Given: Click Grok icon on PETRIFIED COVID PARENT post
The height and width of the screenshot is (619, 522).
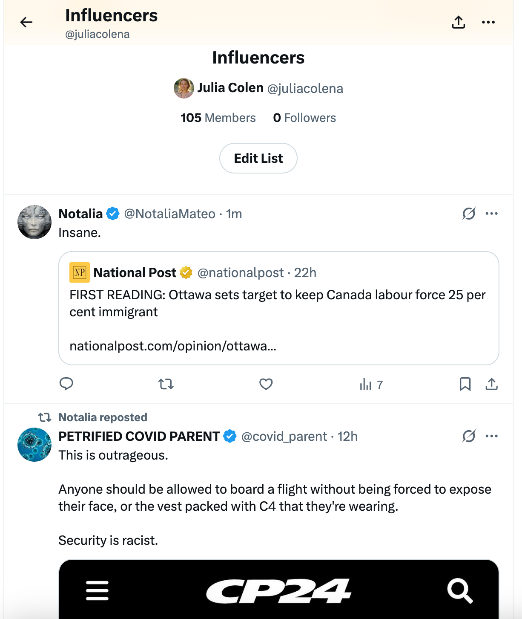Looking at the screenshot, I should [x=469, y=436].
